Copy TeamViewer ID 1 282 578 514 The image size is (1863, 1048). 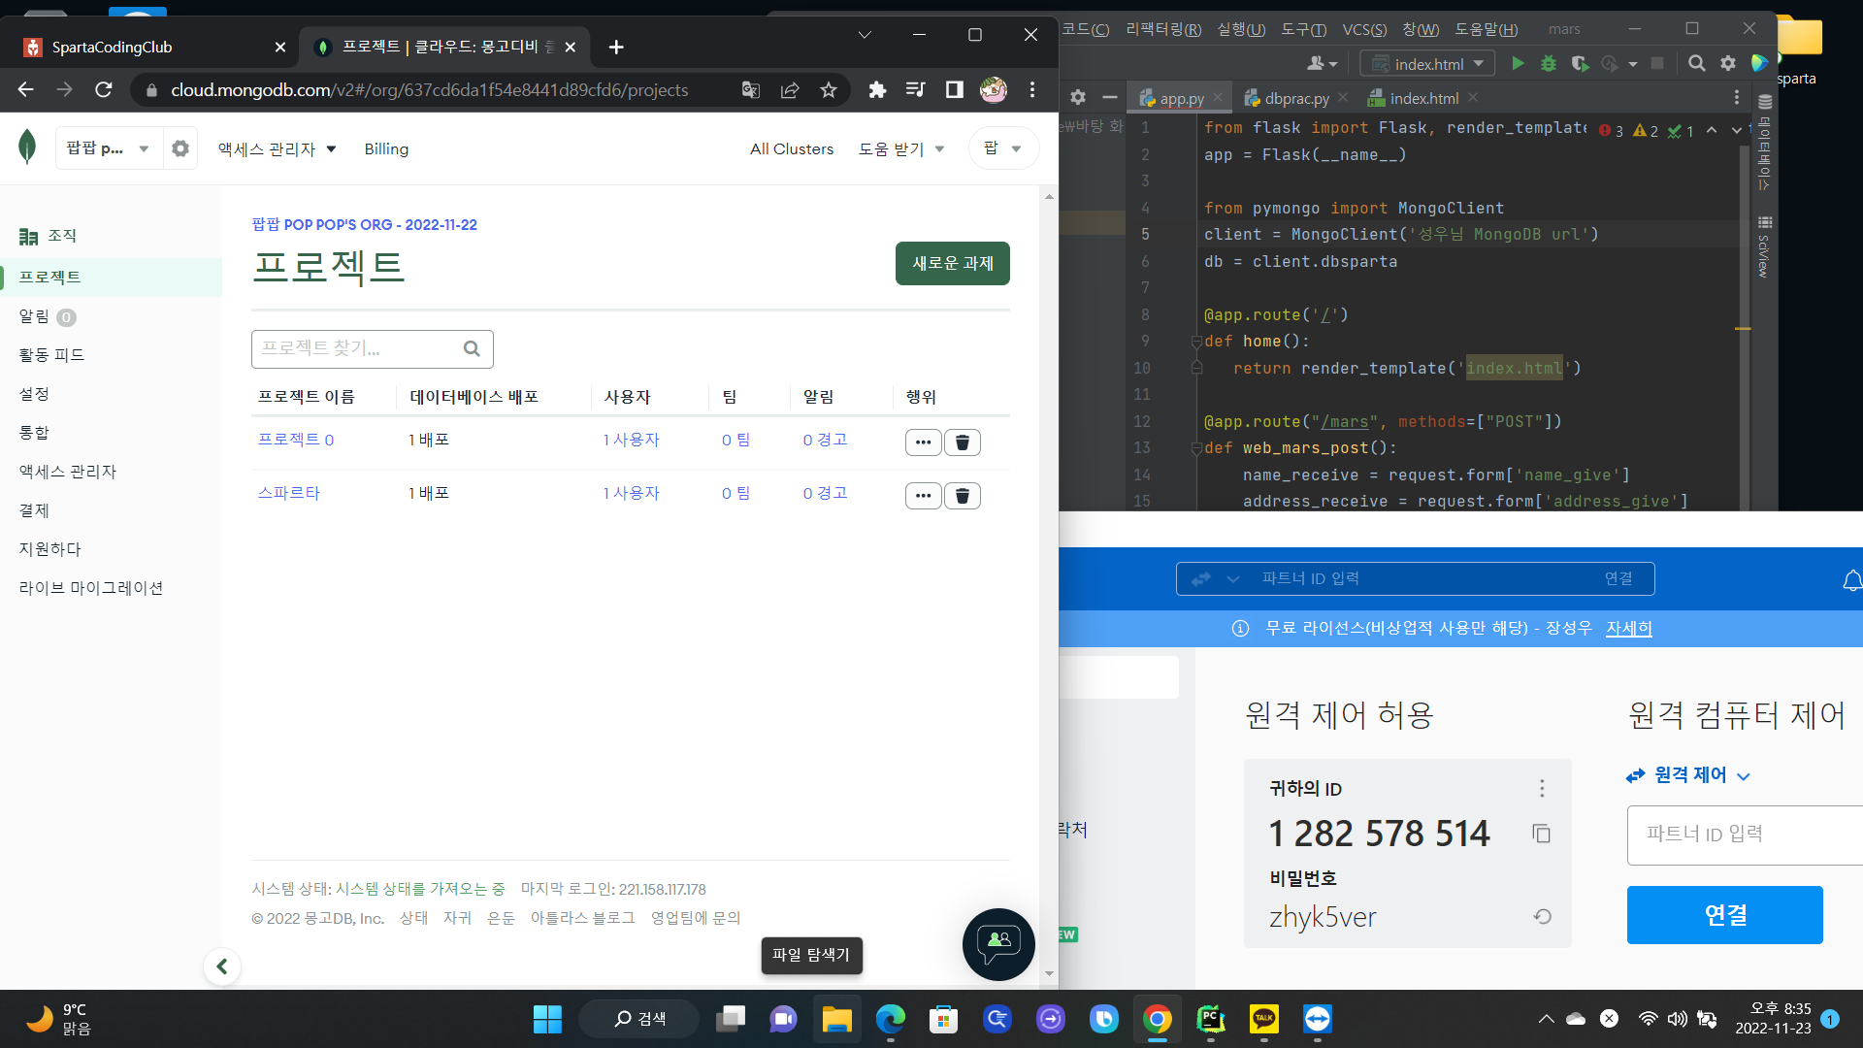coord(1541,834)
